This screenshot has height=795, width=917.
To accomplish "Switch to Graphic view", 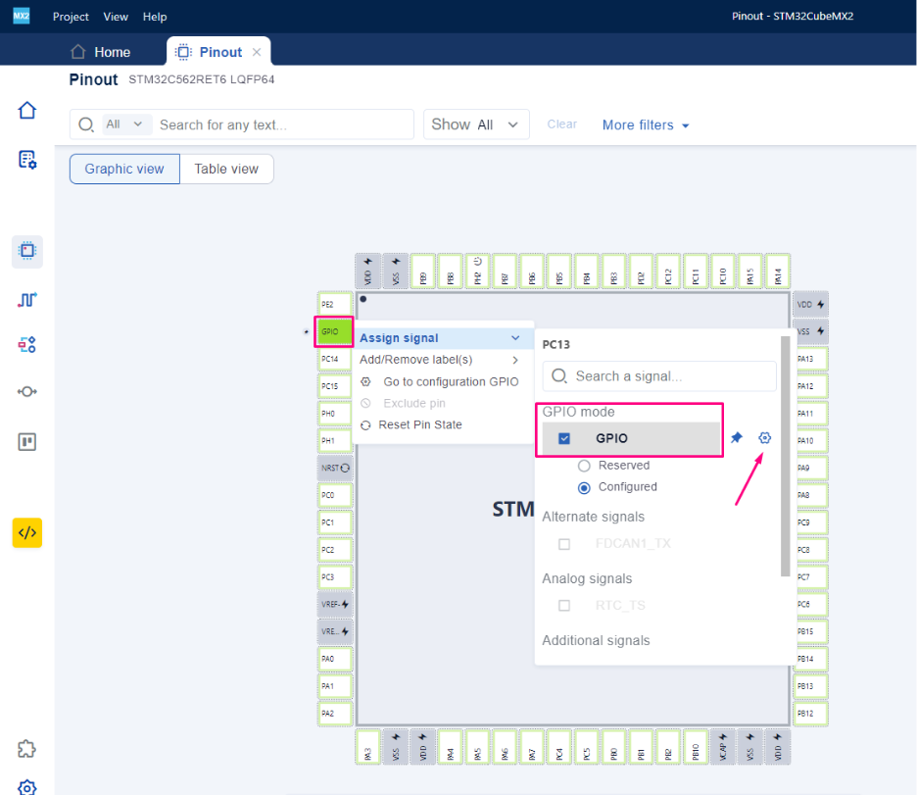I will tap(124, 169).
